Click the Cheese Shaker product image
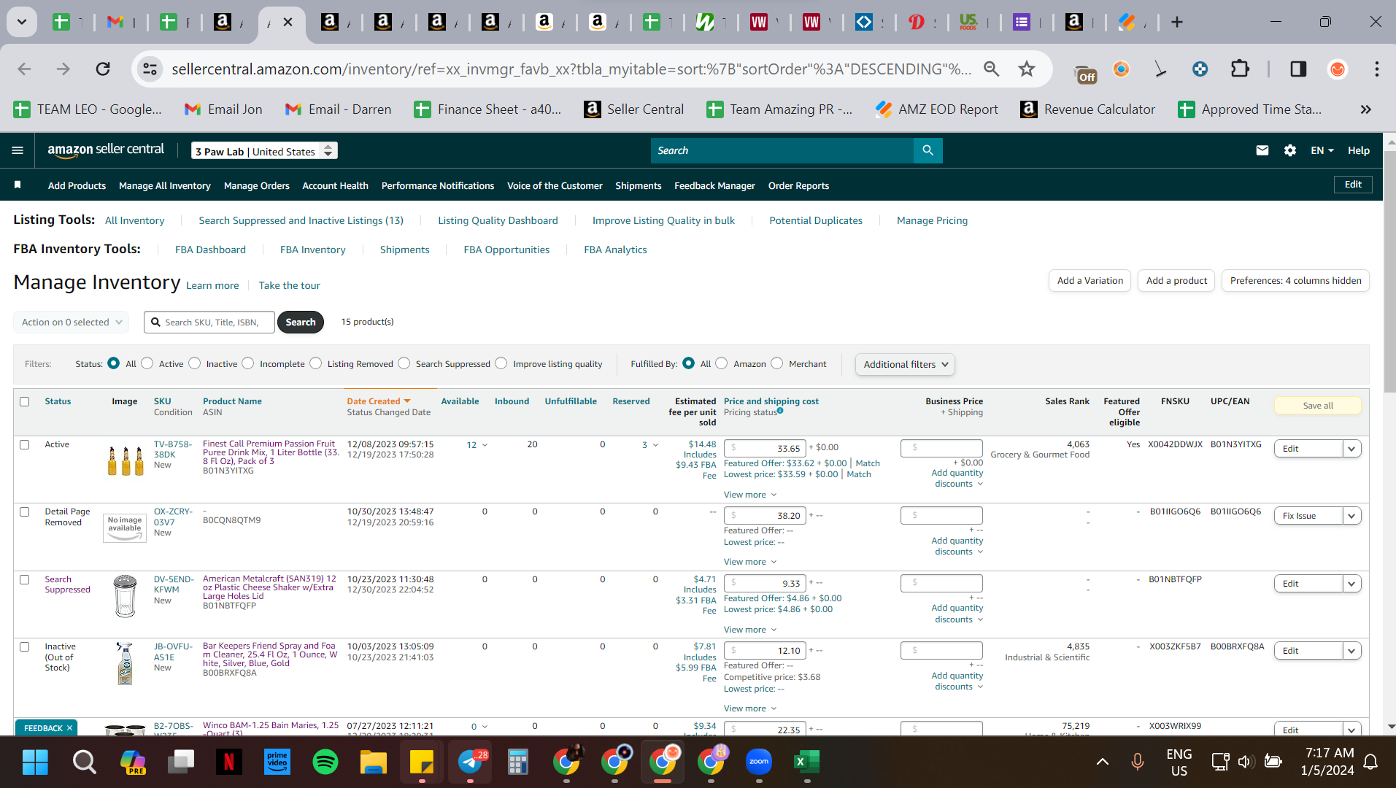 [x=126, y=596]
